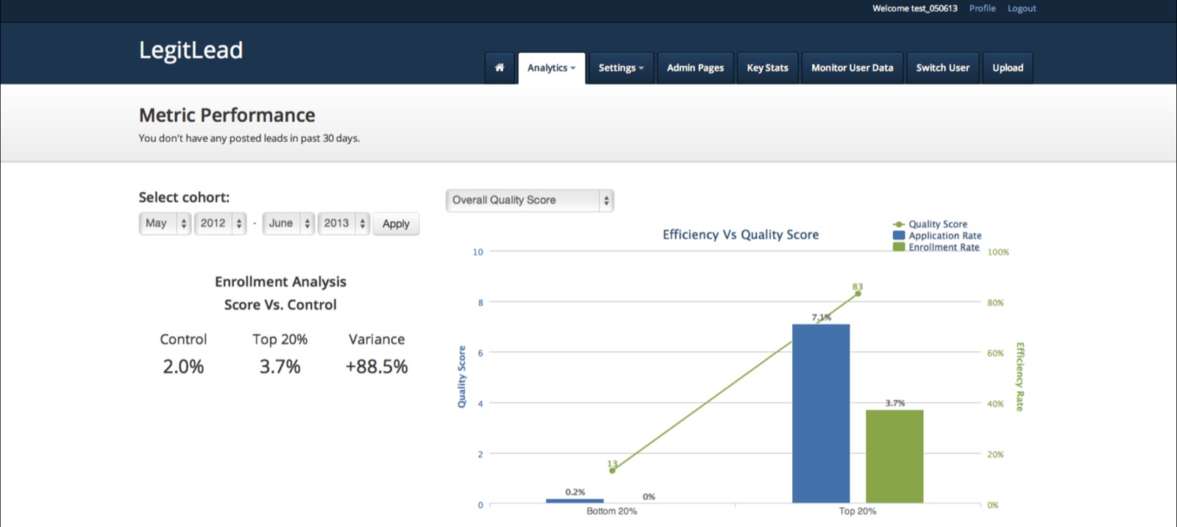
Task: Click the LegitLead logo
Action: tap(191, 50)
